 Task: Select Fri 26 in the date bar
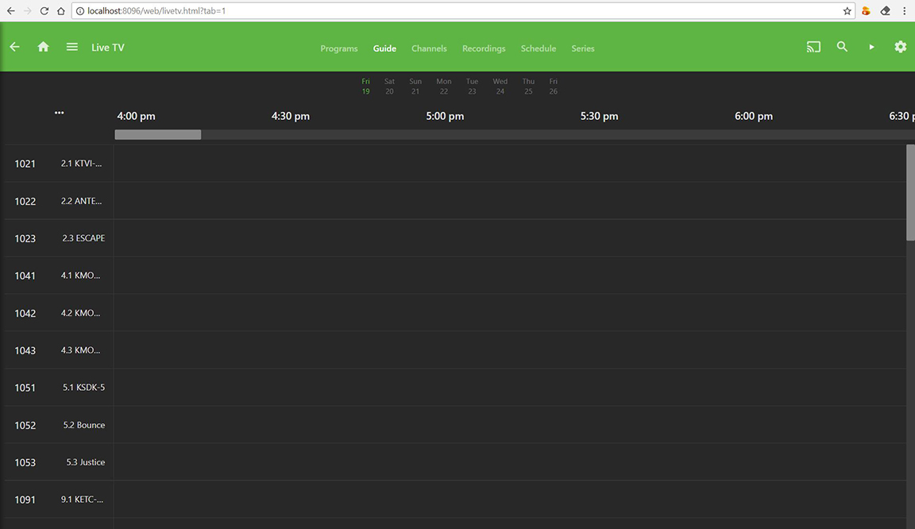(x=553, y=87)
